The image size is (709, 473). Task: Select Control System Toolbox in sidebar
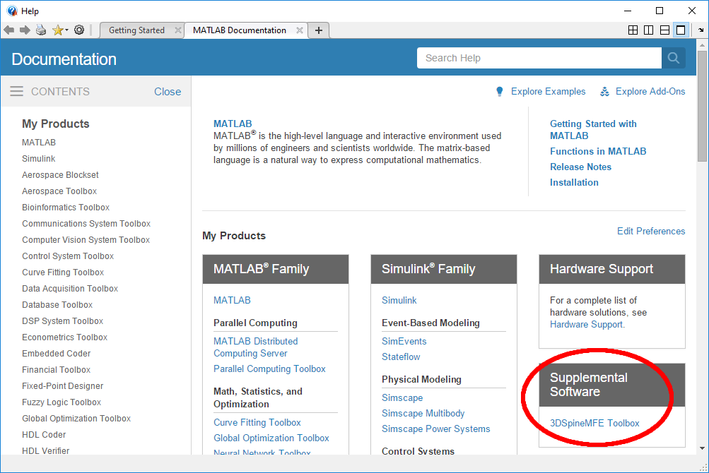pyautogui.click(x=68, y=256)
